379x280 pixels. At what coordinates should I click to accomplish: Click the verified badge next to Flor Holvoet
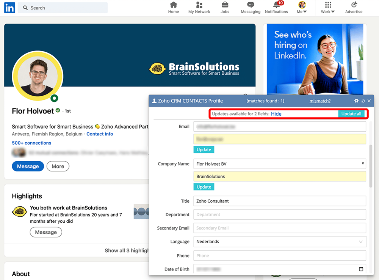click(58, 110)
